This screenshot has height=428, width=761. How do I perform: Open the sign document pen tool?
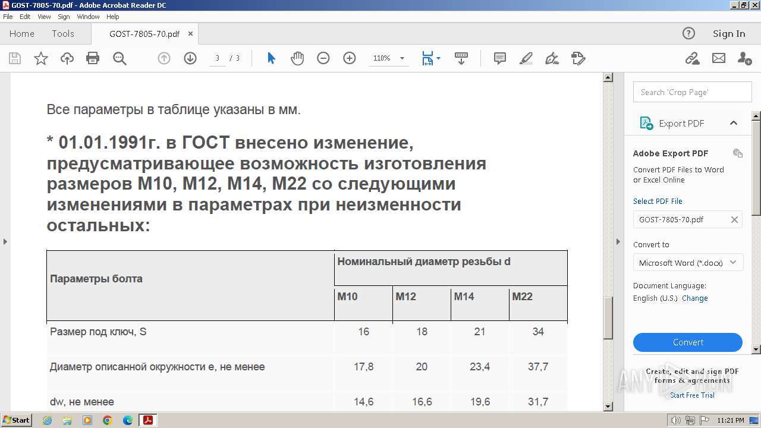(x=552, y=58)
